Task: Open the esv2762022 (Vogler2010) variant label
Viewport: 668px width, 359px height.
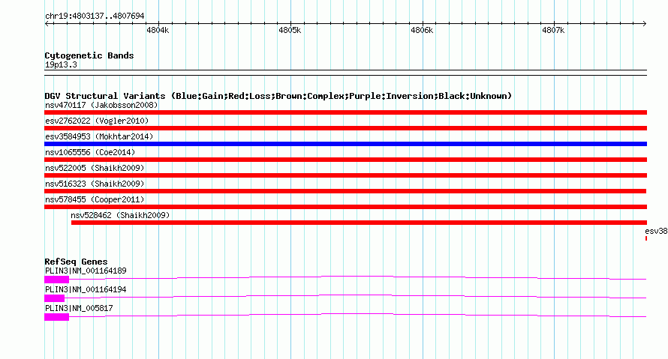Action: 97,121
